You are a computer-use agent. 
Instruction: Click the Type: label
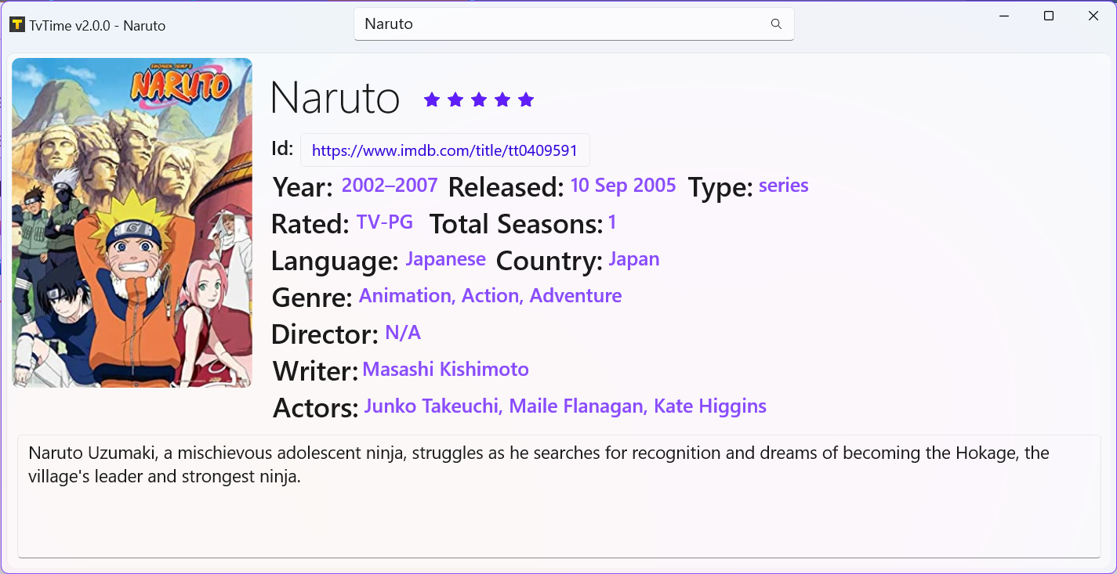720,188
